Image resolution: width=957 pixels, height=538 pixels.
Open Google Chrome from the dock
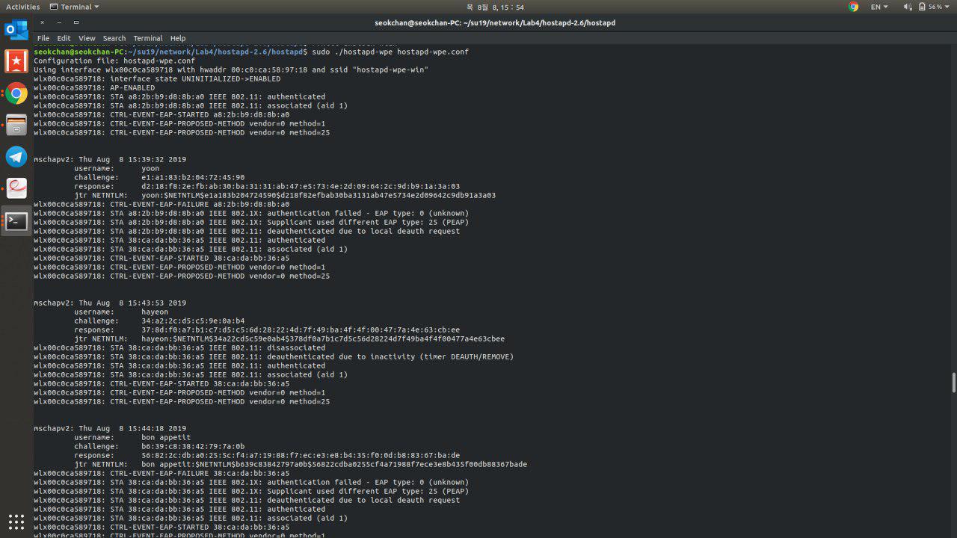16,93
